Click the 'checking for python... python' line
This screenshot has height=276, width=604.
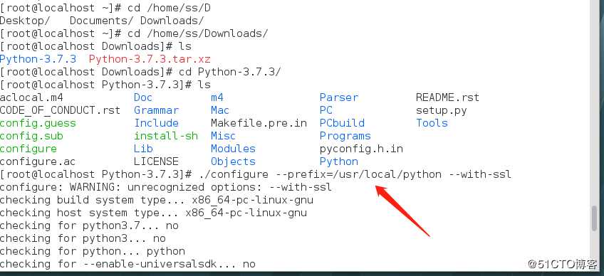[93, 251]
